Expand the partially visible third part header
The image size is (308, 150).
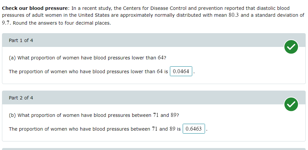[x=154, y=149]
